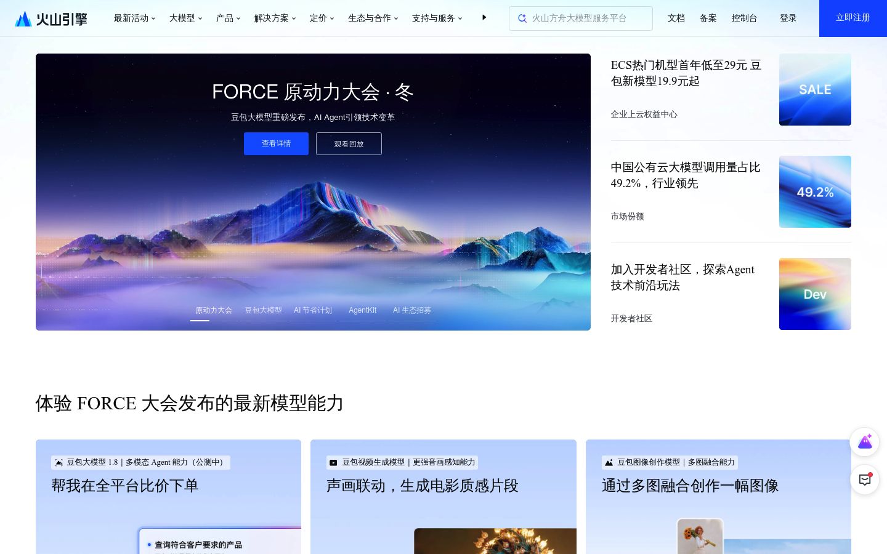
Task: Go to 控制台
Action: pos(744,18)
